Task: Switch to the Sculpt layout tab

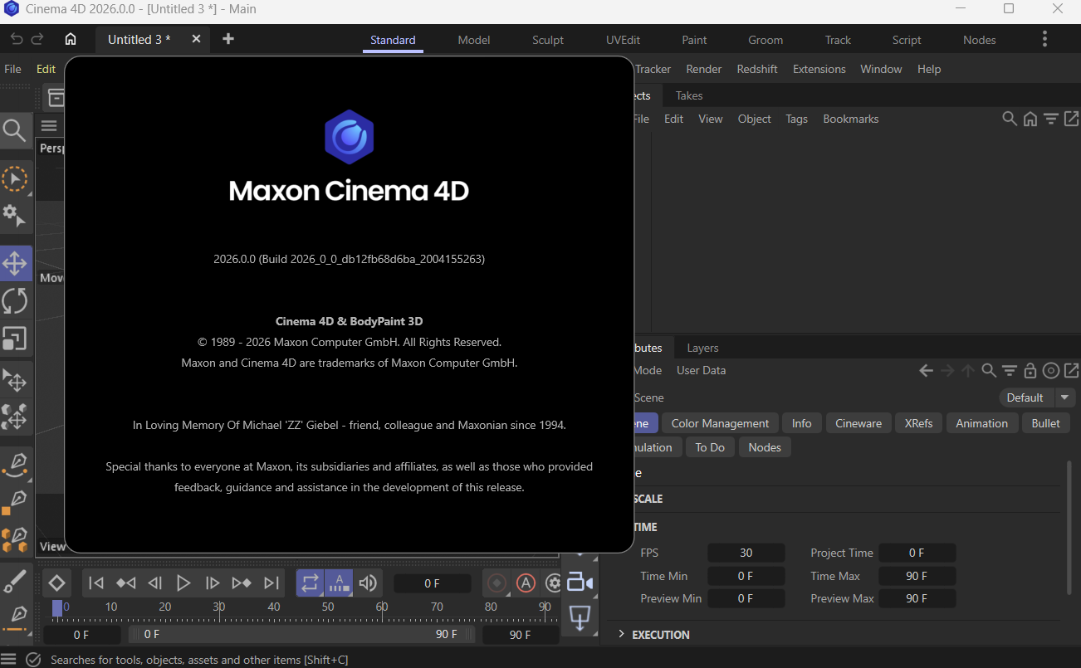Action: [548, 40]
